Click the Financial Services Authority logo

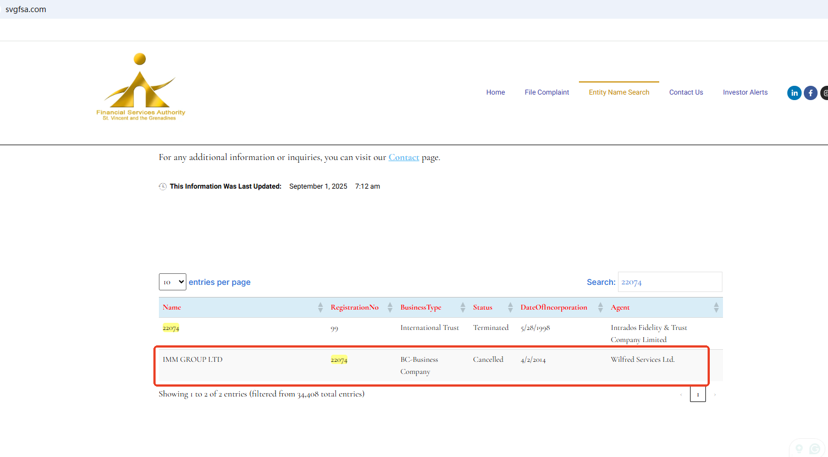(x=141, y=87)
